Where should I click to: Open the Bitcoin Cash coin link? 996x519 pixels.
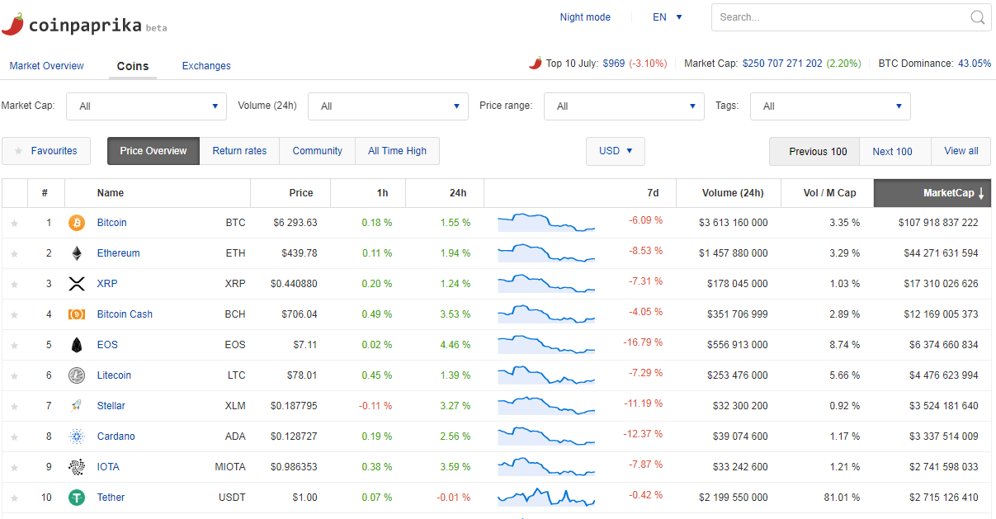pyautogui.click(x=125, y=314)
